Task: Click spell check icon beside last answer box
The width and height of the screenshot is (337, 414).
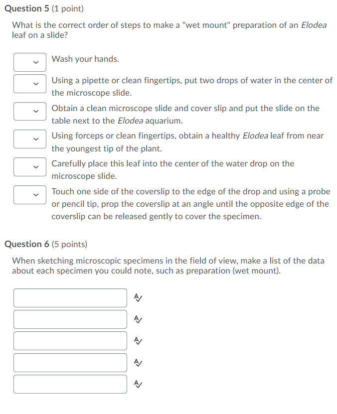Action: 138,384
